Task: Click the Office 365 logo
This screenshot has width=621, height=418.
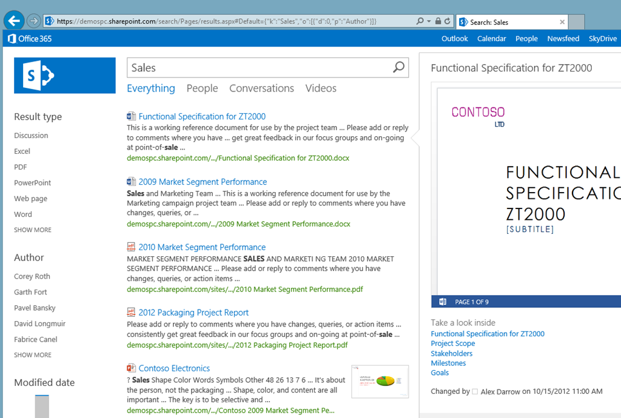Action: [30, 38]
